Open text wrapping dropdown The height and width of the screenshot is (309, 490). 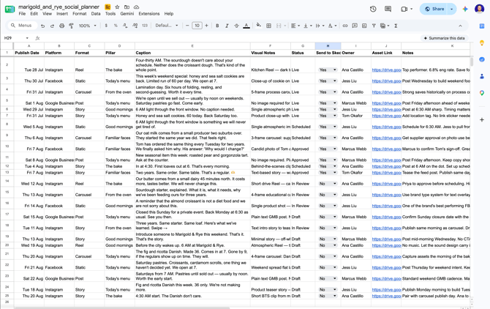[x=320, y=26]
